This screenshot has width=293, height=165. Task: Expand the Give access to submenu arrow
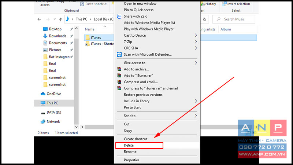(x=196, y=63)
